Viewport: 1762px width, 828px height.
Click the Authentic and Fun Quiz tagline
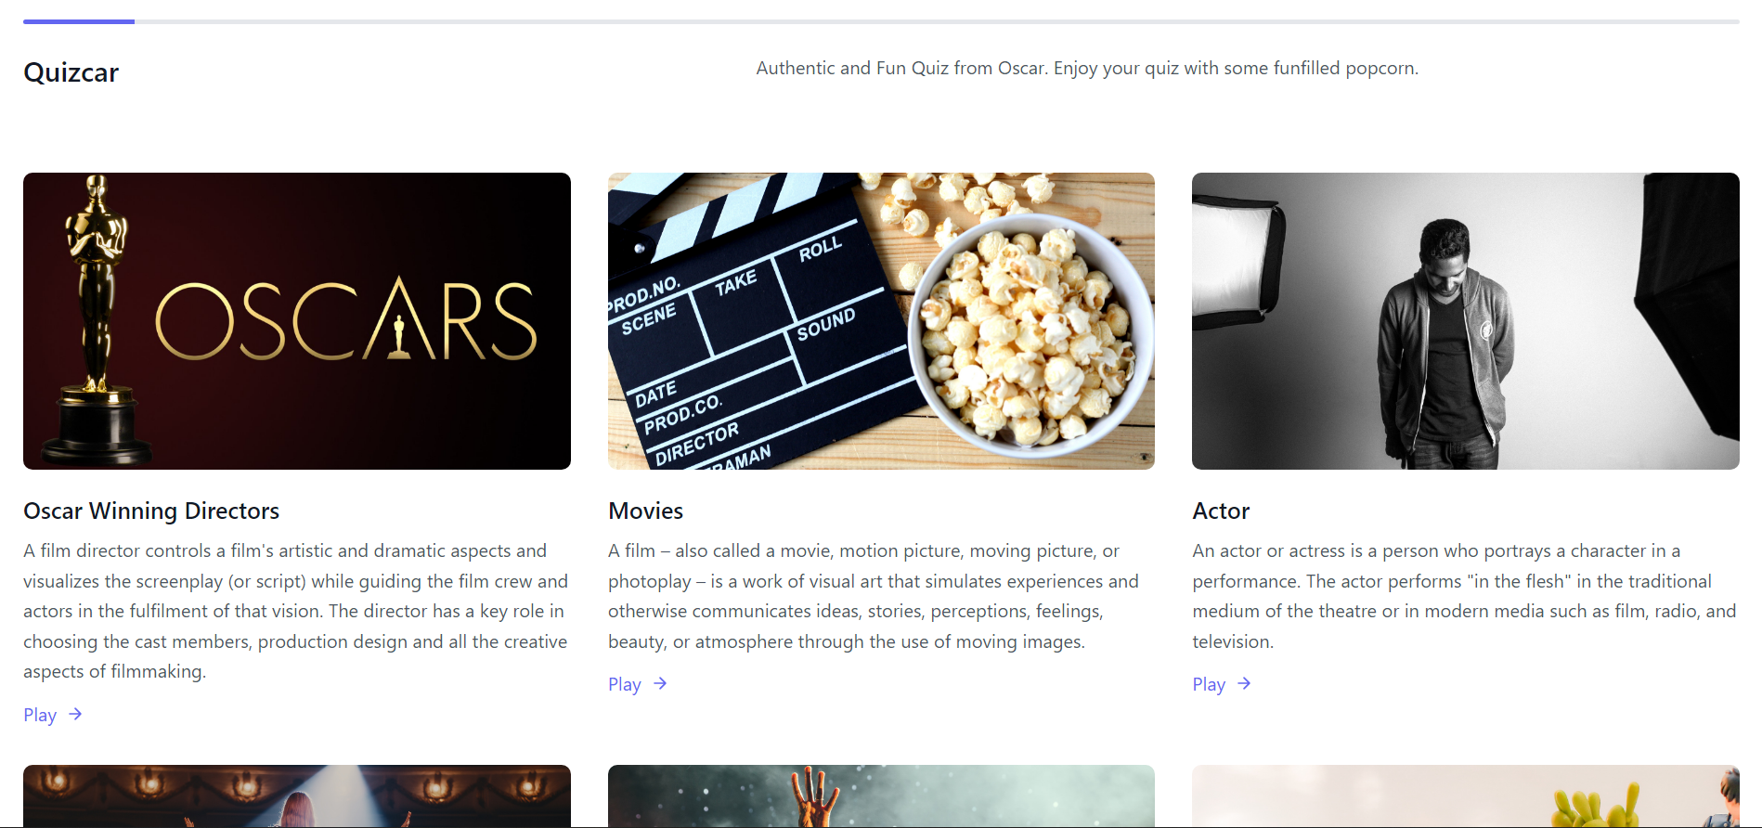pos(1087,68)
